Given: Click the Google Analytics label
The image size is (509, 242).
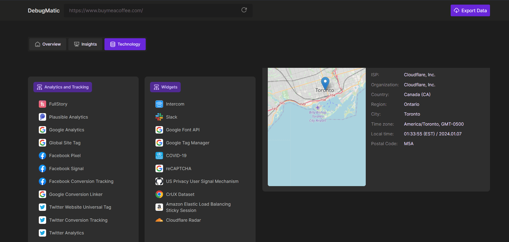Looking at the screenshot, I should tap(67, 130).
